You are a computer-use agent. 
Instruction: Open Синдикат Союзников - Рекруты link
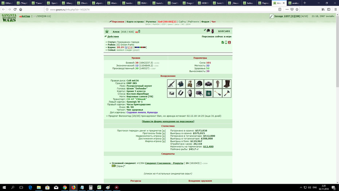(x=164, y=163)
